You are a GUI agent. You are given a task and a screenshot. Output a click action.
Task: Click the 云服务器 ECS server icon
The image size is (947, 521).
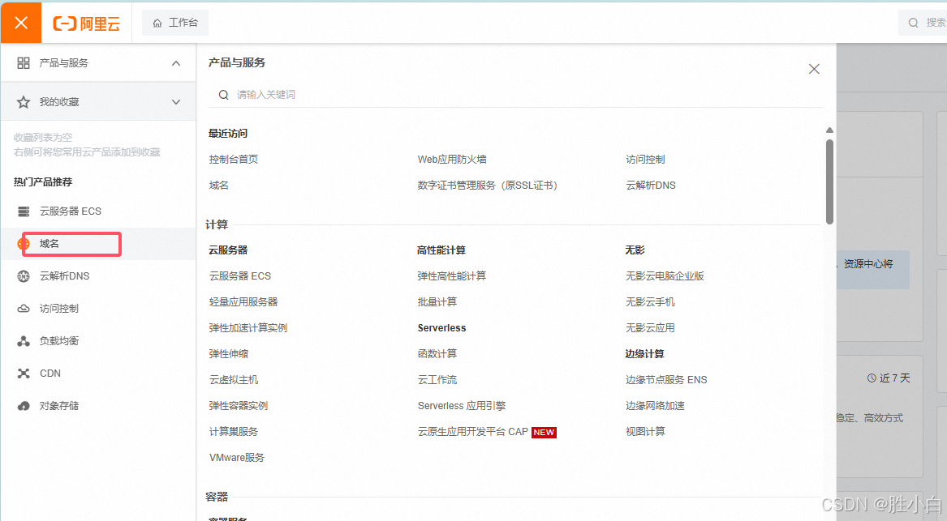24,211
